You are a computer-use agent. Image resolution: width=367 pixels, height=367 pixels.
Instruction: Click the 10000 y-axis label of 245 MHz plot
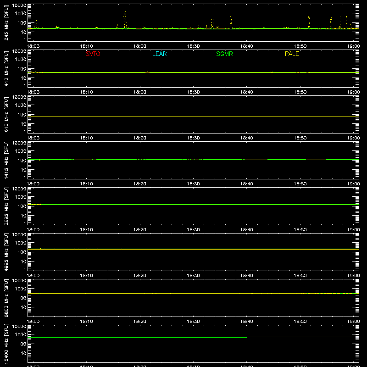click(x=19, y=5)
